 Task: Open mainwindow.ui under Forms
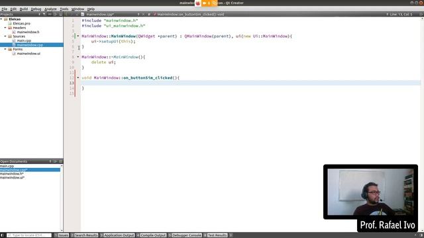click(28, 54)
